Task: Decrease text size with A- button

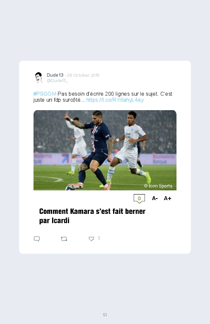Action: coord(155,199)
